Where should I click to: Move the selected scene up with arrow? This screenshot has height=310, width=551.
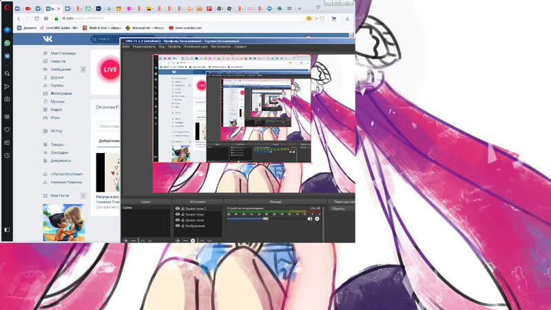[143, 240]
